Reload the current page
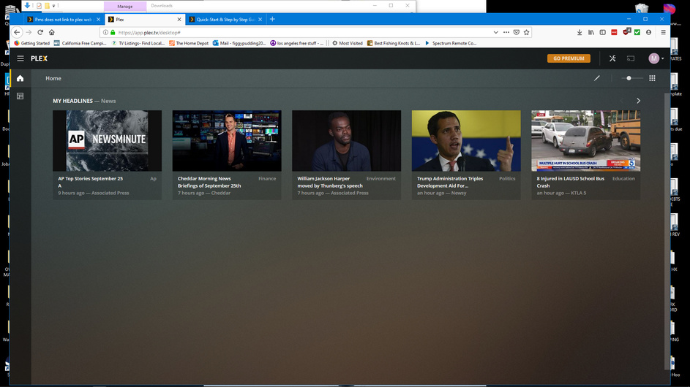This screenshot has width=690, height=387. pyautogui.click(x=40, y=32)
